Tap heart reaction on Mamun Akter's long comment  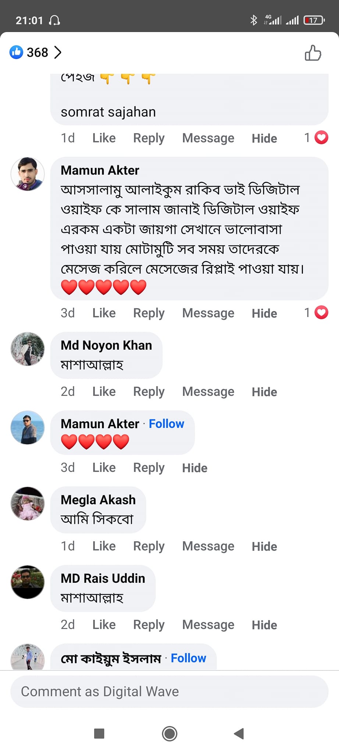point(321,313)
